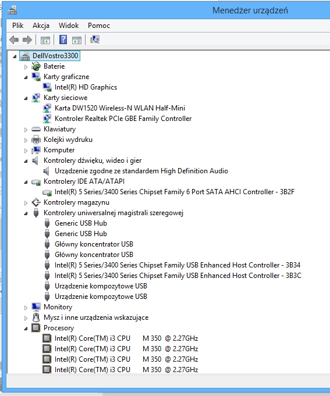Expand the Klawiatury category
330x396 pixels.
tap(26, 130)
